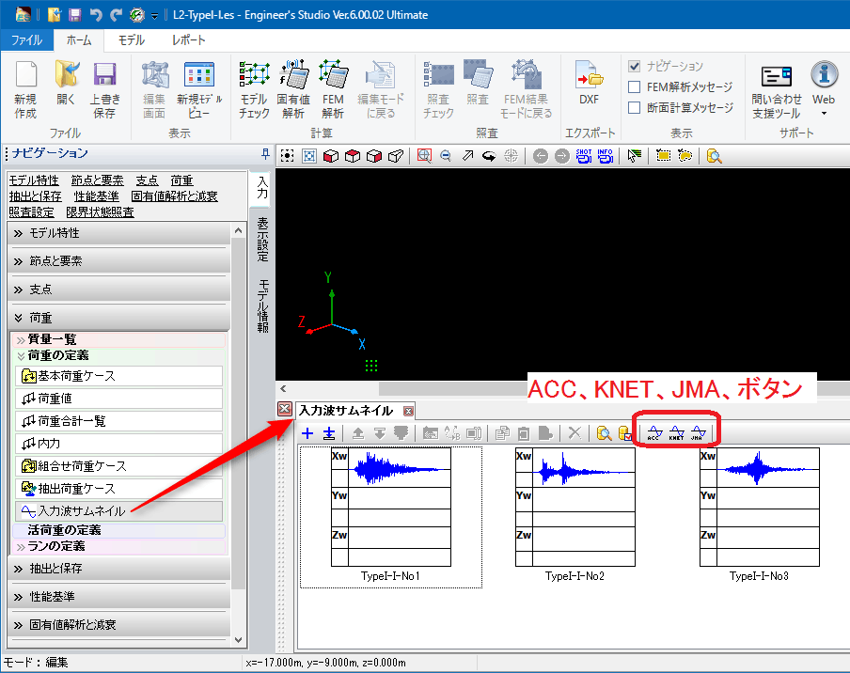
Task: Open 基本荷重ケース item
Action: (118, 376)
